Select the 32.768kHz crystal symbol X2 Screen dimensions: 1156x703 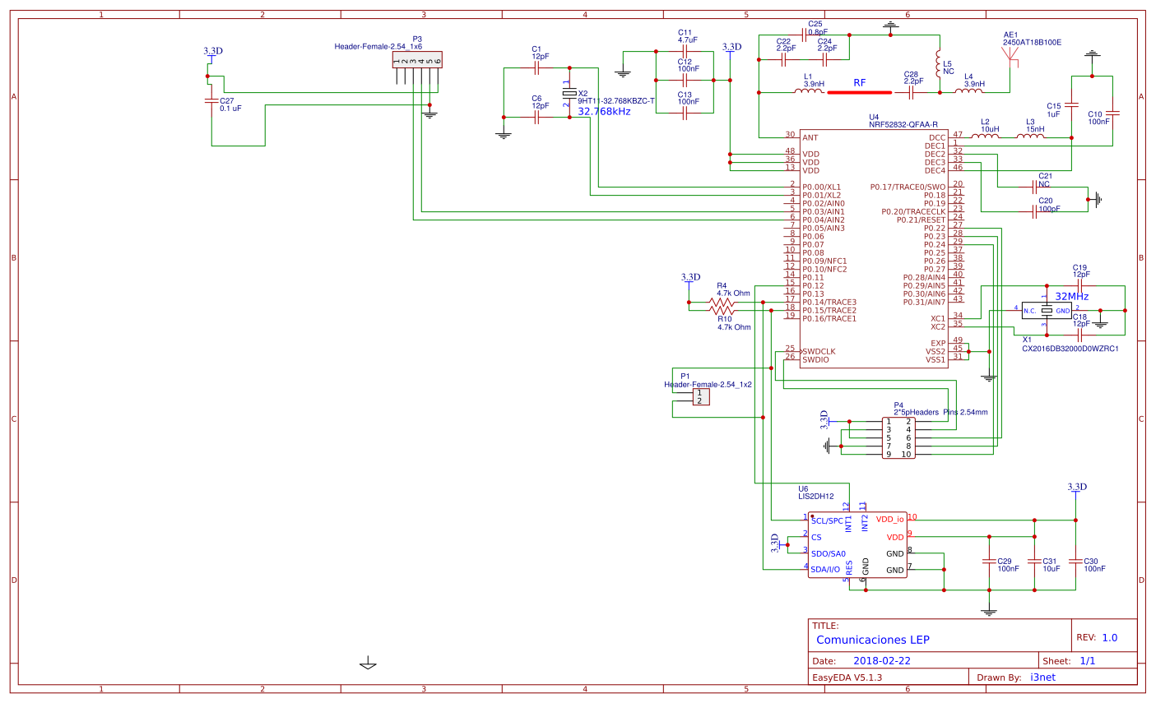[x=568, y=95]
